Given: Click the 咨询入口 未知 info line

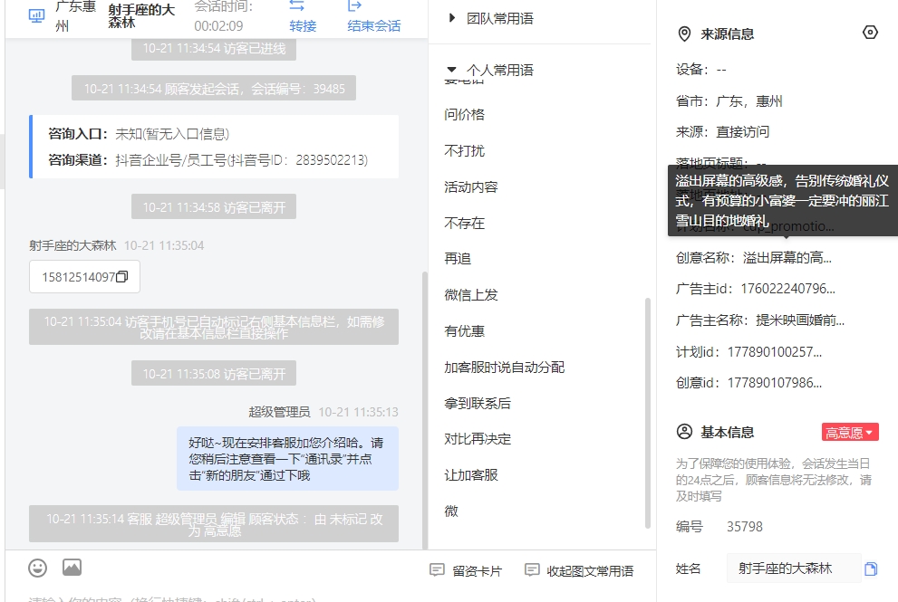Looking at the screenshot, I should point(139,134).
